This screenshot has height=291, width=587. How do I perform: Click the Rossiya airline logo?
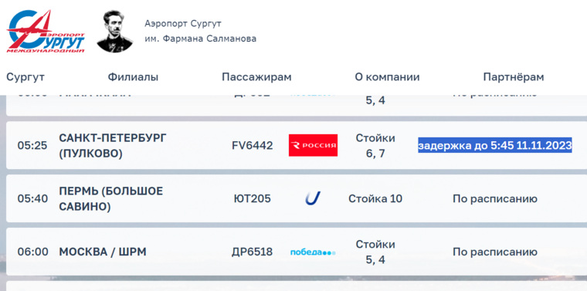[313, 145]
